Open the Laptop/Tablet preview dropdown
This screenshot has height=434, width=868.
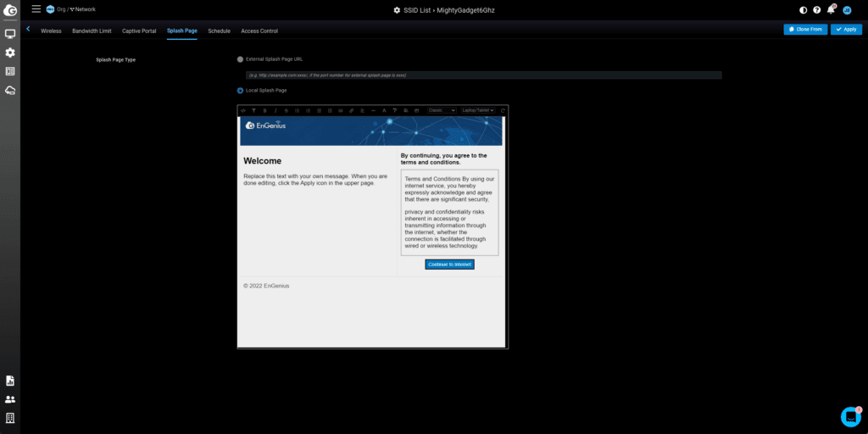(479, 110)
